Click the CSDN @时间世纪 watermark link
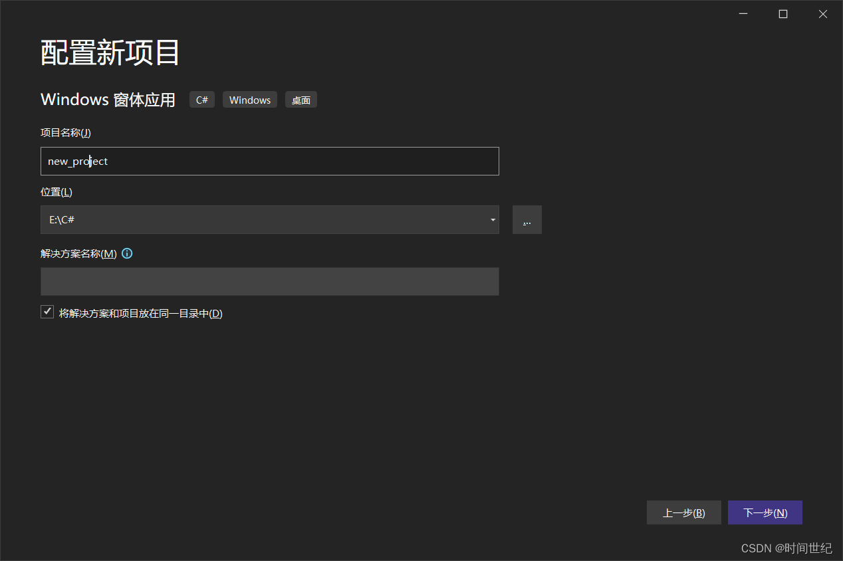The width and height of the screenshot is (843, 561). click(786, 548)
